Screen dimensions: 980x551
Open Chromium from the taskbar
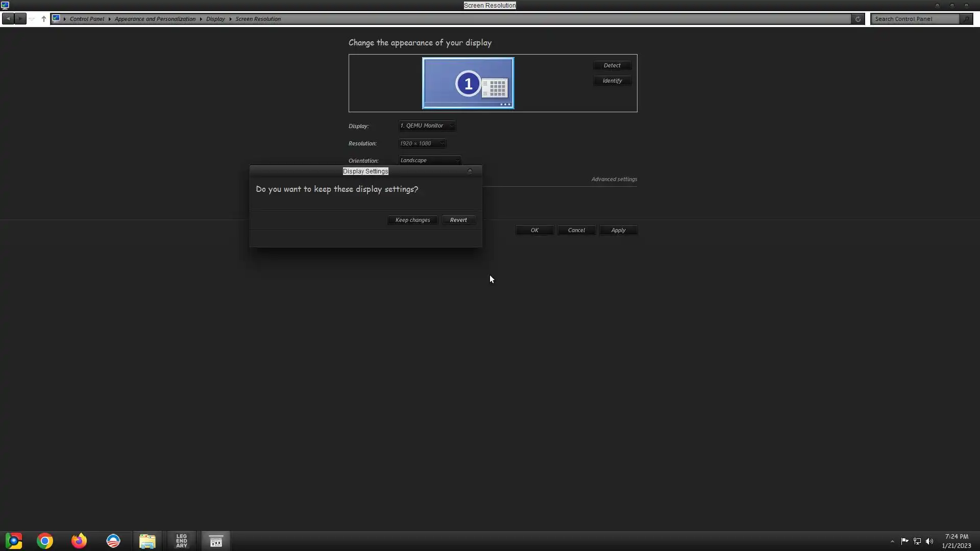coord(14,541)
